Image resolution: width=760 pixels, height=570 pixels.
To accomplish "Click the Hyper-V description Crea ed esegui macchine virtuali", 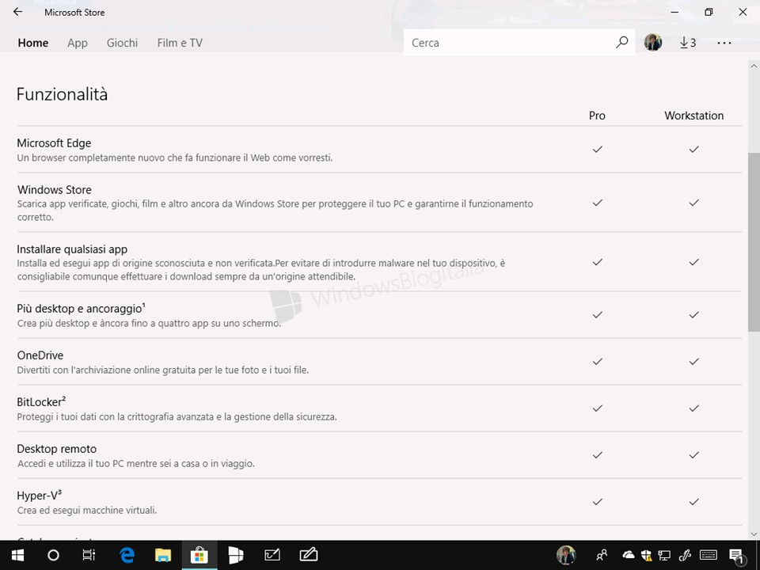I will pyautogui.click(x=87, y=510).
